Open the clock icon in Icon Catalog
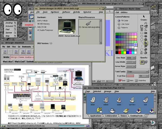Image resolution: width=162 pixels, height=129 pixels. click(x=93, y=100)
